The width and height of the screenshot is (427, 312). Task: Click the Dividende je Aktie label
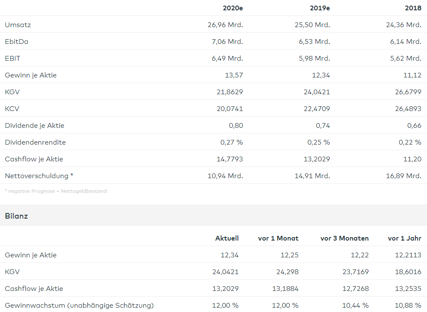[x=34, y=126]
